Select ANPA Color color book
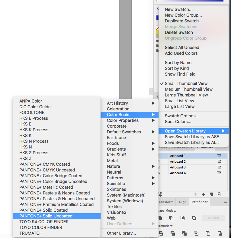The width and height of the screenshot is (231, 238). click(57, 101)
